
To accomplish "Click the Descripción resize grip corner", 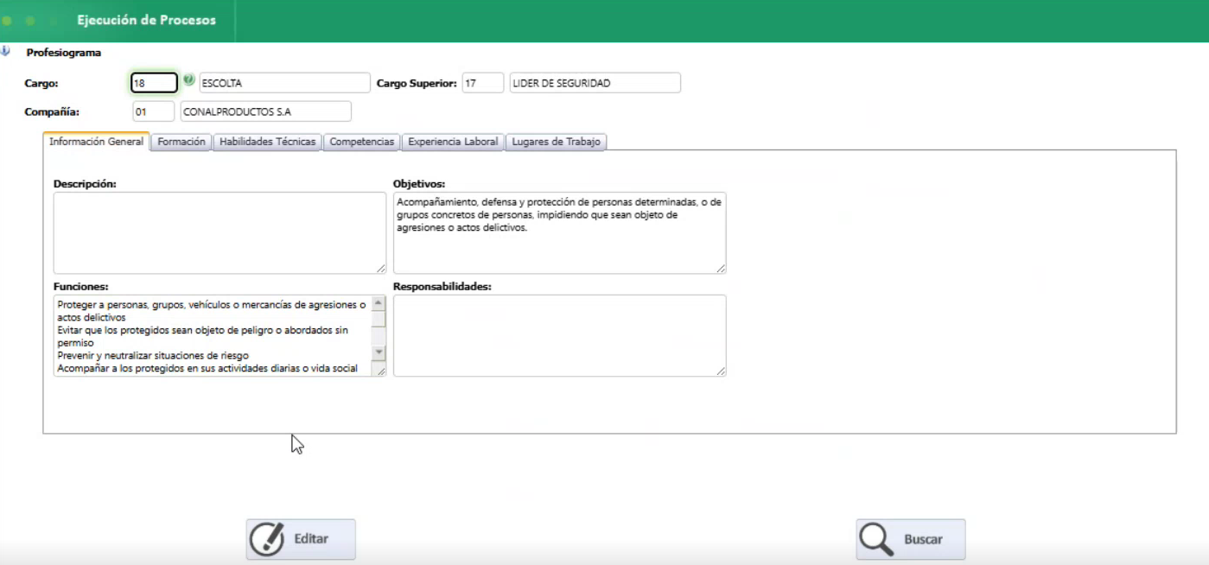I will [x=380, y=268].
